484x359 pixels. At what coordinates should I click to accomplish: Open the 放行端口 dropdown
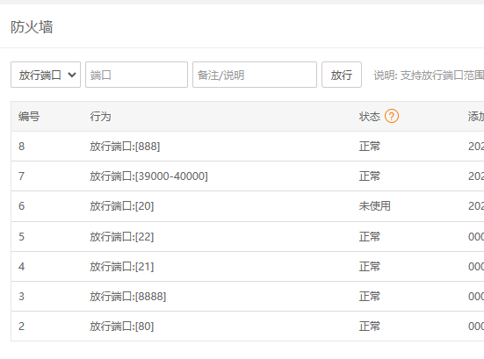(46, 75)
